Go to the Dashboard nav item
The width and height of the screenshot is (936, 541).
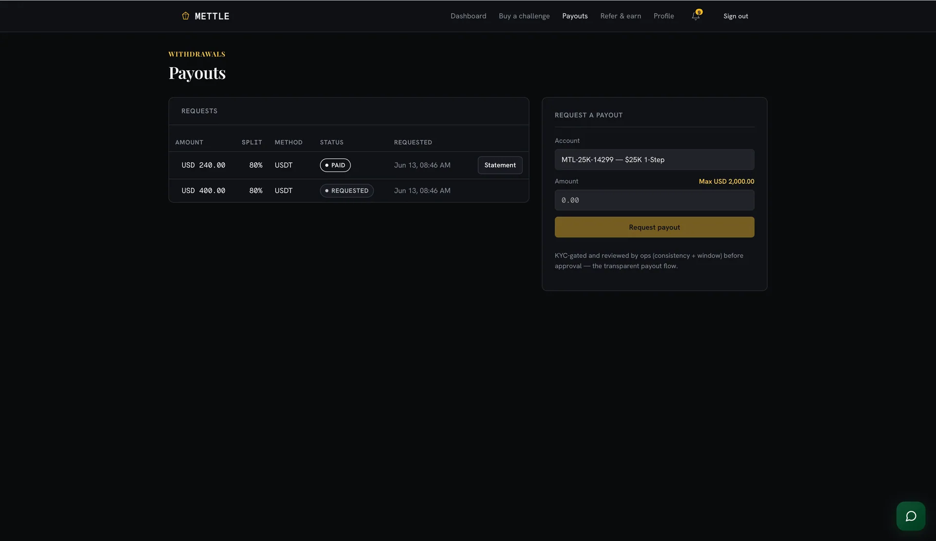[x=468, y=16]
